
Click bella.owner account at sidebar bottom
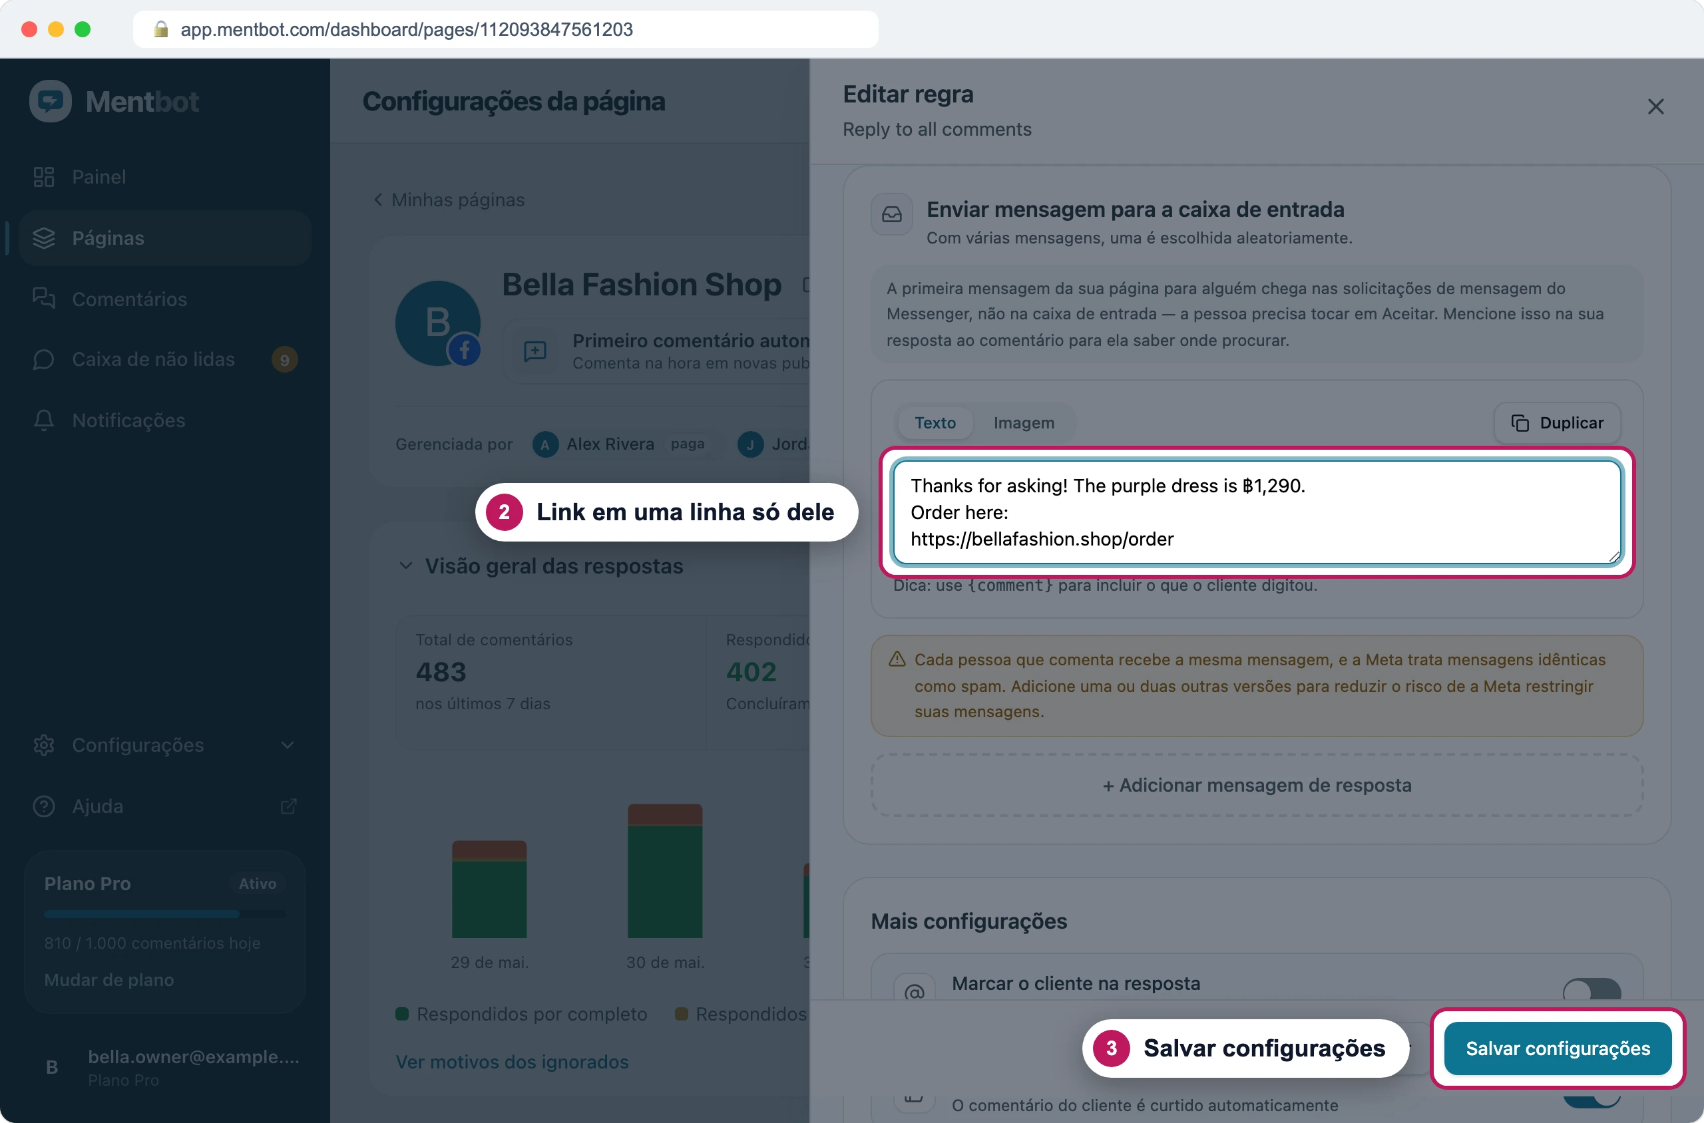click(x=165, y=1066)
